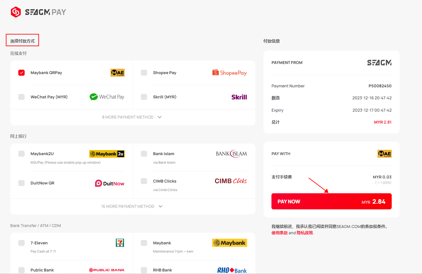Click the Public Bank label

[42, 270]
